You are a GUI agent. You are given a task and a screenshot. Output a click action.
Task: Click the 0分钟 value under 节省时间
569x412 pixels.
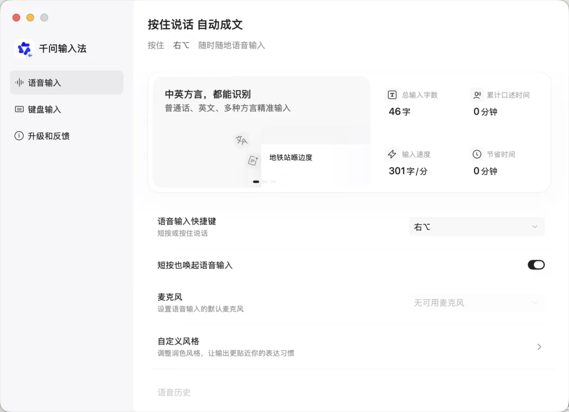[485, 171]
